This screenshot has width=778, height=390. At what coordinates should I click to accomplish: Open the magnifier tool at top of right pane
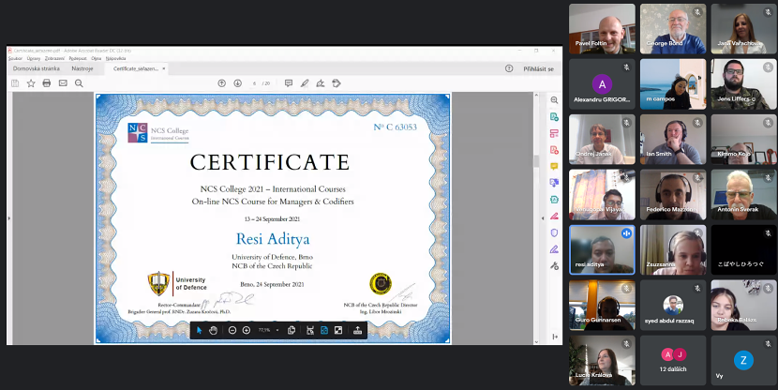coord(554,100)
